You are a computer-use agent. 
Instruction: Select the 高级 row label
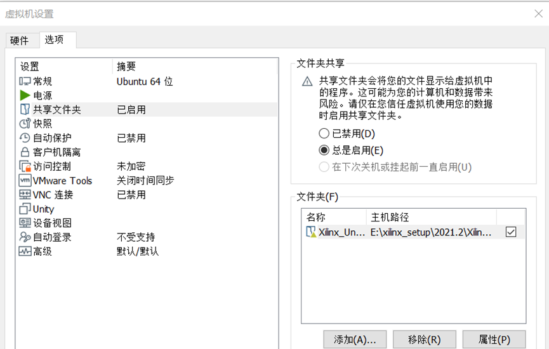click(43, 251)
